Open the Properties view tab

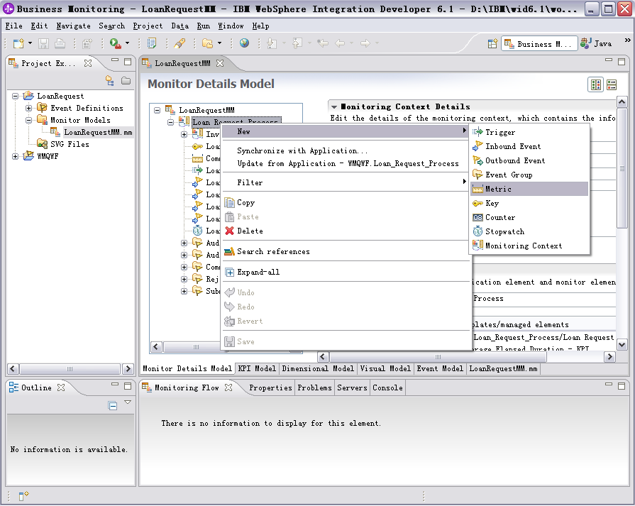pos(270,387)
